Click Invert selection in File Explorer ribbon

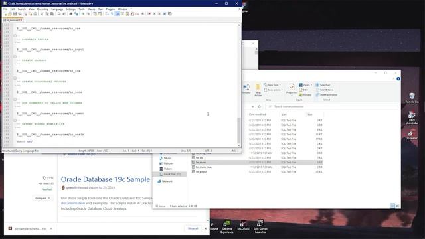[x=327, y=95]
